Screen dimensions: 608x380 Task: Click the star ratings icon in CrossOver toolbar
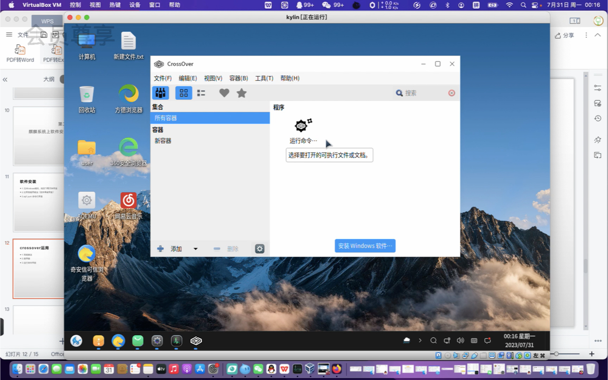tap(242, 93)
